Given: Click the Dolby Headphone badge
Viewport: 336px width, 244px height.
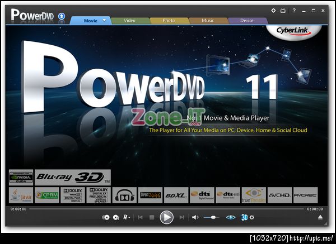Looking at the screenshot, I should [x=124, y=195].
